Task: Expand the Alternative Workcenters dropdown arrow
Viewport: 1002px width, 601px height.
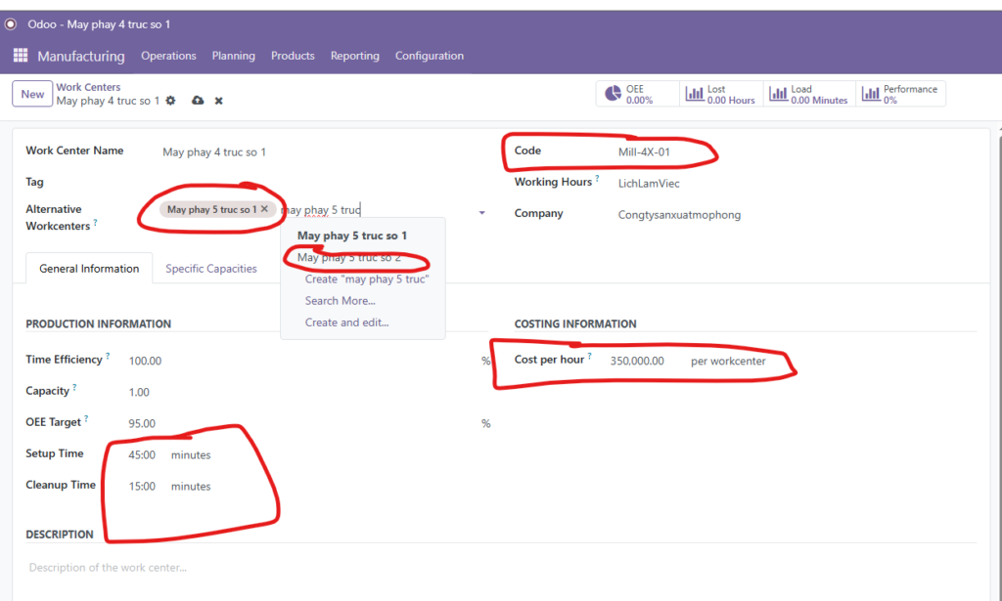Action: point(481,213)
